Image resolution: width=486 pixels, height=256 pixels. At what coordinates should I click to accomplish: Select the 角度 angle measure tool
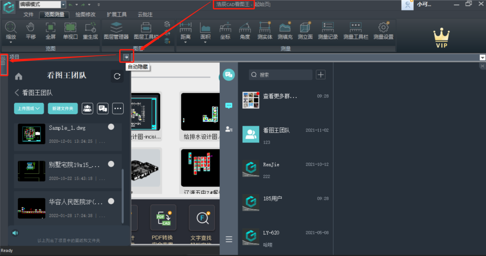pos(245,31)
